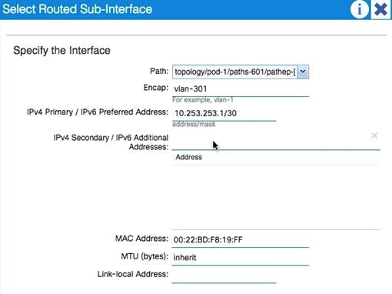Image resolution: width=392 pixels, height=294 pixels.
Task: Remove the secondary address with grey X
Action: (x=374, y=135)
